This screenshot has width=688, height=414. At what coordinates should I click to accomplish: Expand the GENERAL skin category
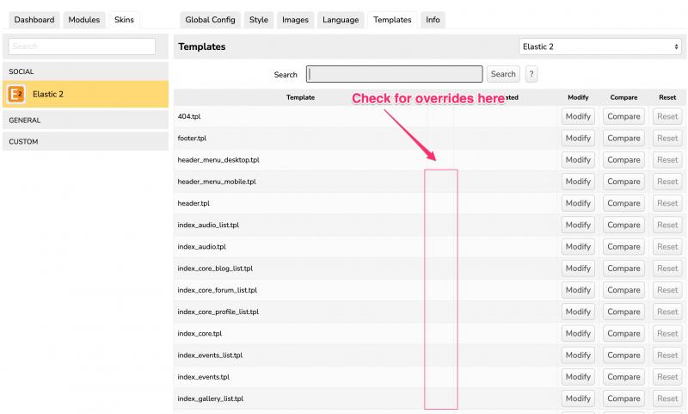coord(85,120)
